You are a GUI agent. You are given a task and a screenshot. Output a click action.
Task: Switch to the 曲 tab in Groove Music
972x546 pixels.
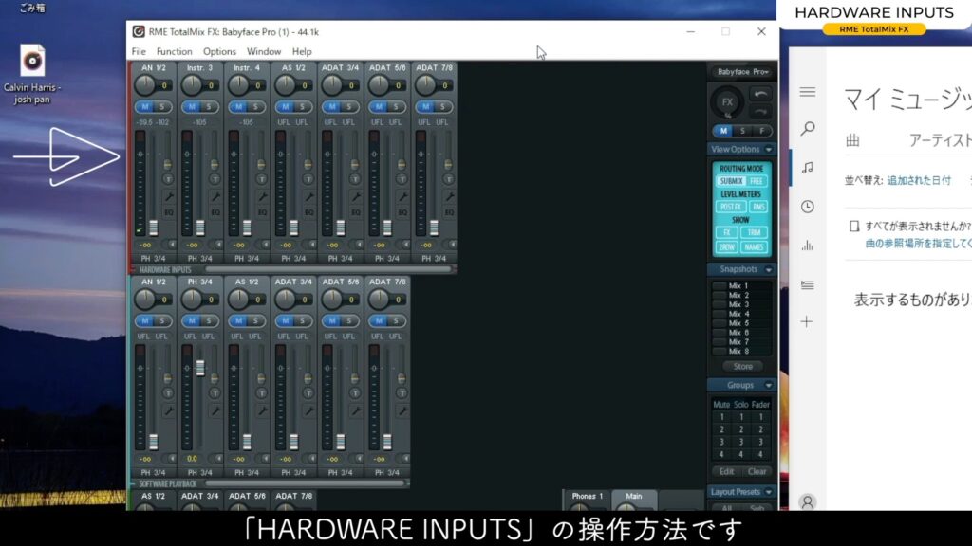[853, 140]
